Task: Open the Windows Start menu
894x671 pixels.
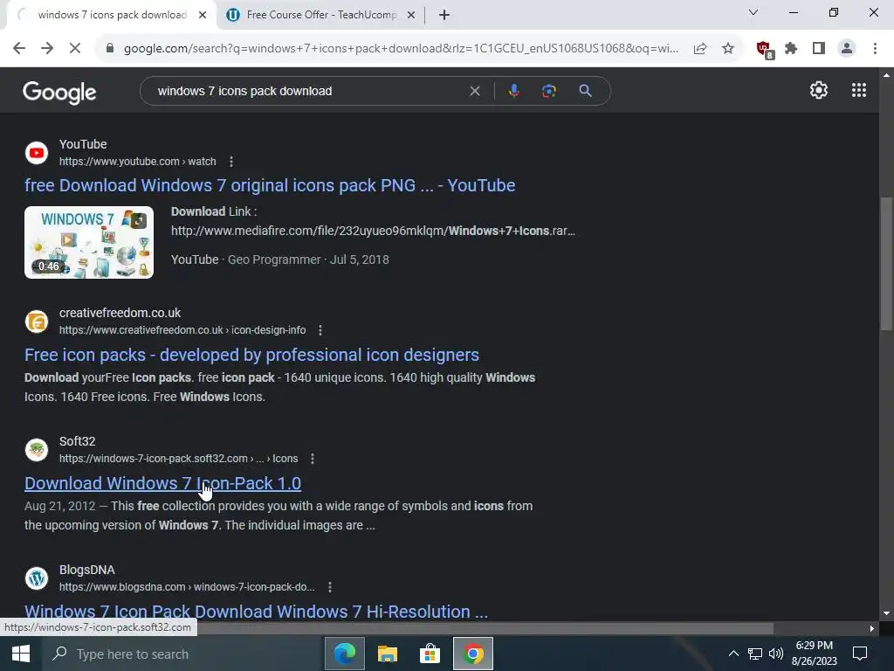Action: [21, 654]
